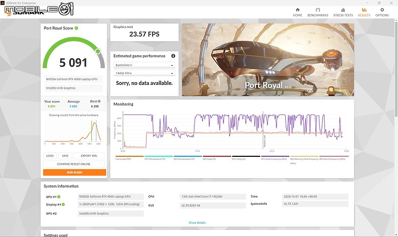Click the 13th Gen Intel Core i7-13620H field

click(213, 197)
